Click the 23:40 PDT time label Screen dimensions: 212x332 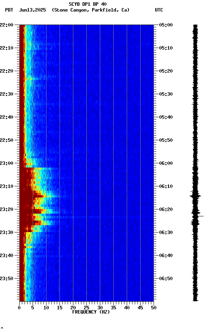7,256
